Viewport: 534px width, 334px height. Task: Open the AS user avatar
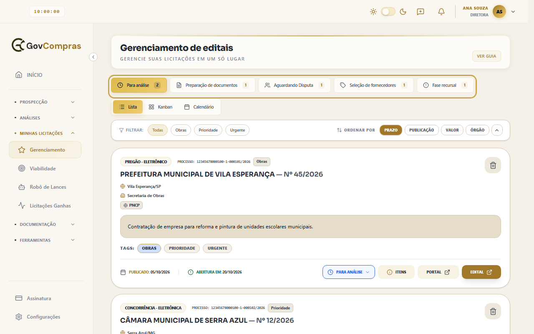pyautogui.click(x=499, y=12)
